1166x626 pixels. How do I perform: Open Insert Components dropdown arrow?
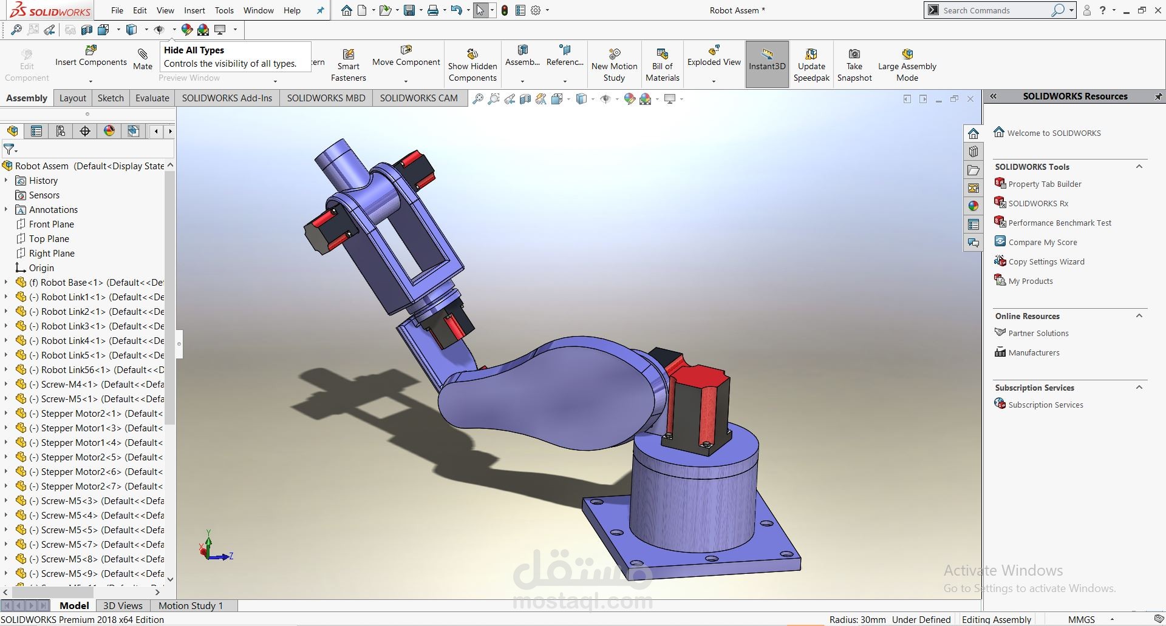(90, 81)
